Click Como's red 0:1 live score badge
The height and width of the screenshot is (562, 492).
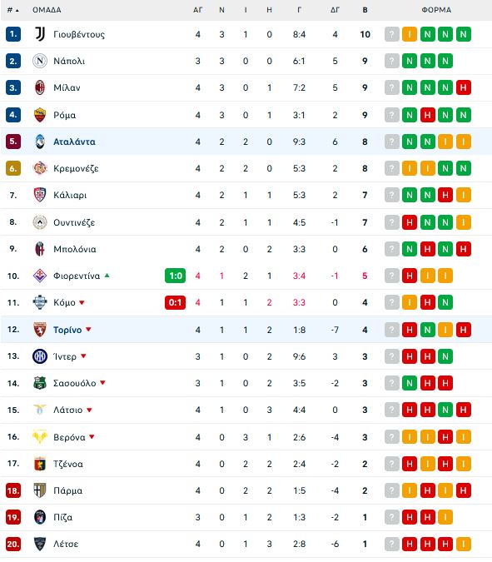tap(175, 302)
